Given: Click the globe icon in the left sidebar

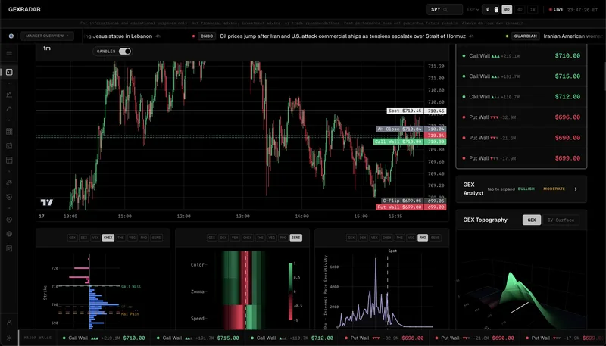Looking at the screenshot, I should pyautogui.click(x=9, y=234).
